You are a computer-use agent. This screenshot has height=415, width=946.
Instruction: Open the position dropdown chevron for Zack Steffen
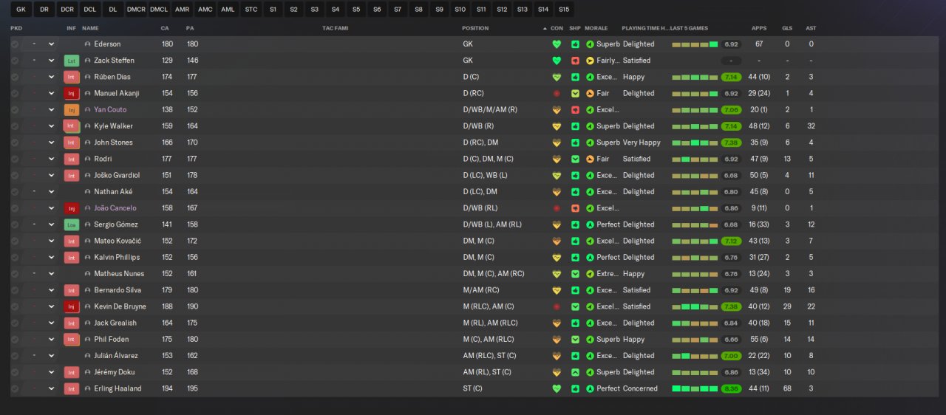(51, 61)
